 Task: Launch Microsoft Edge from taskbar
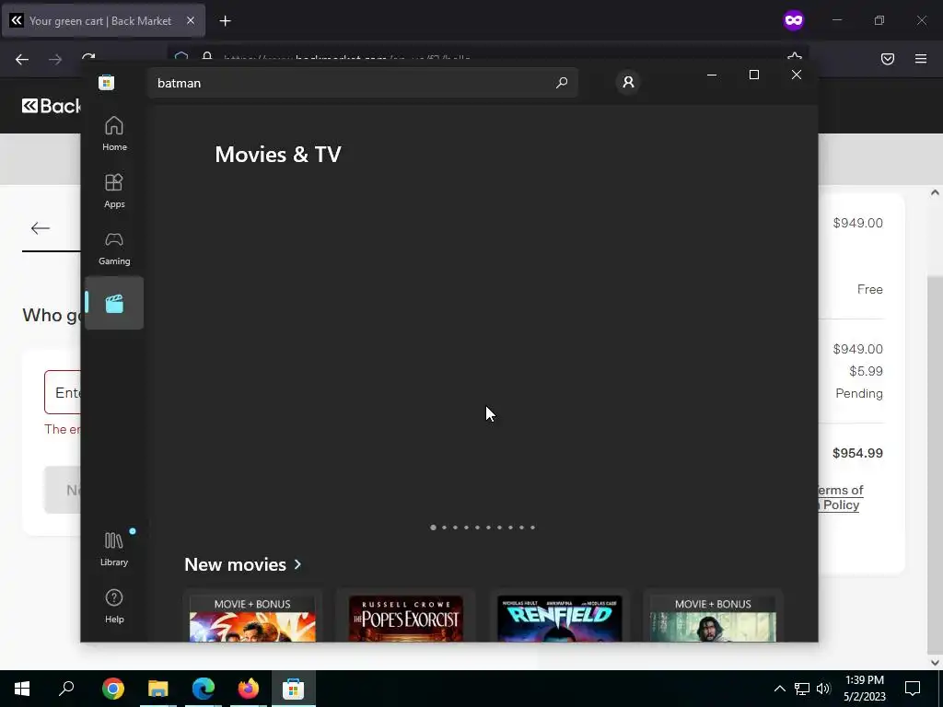pyautogui.click(x=204, y=689)
